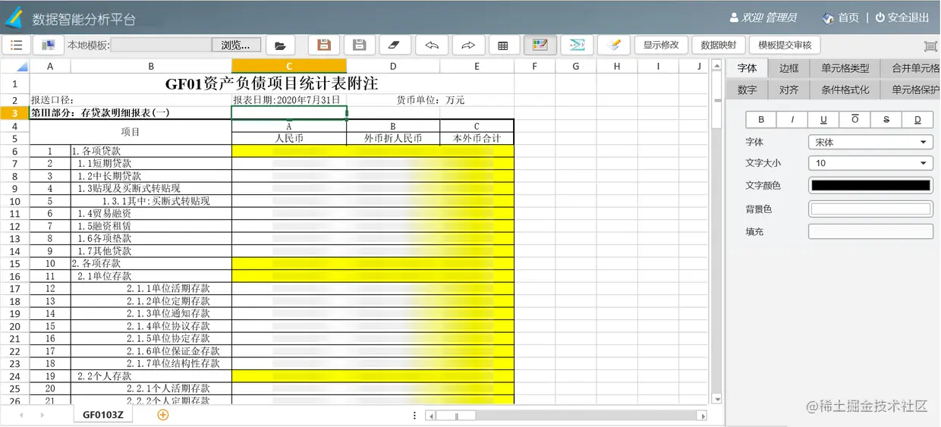Click next sheet navigation arrow
This screenshot has height=427, width=941.
click(42, 416)
